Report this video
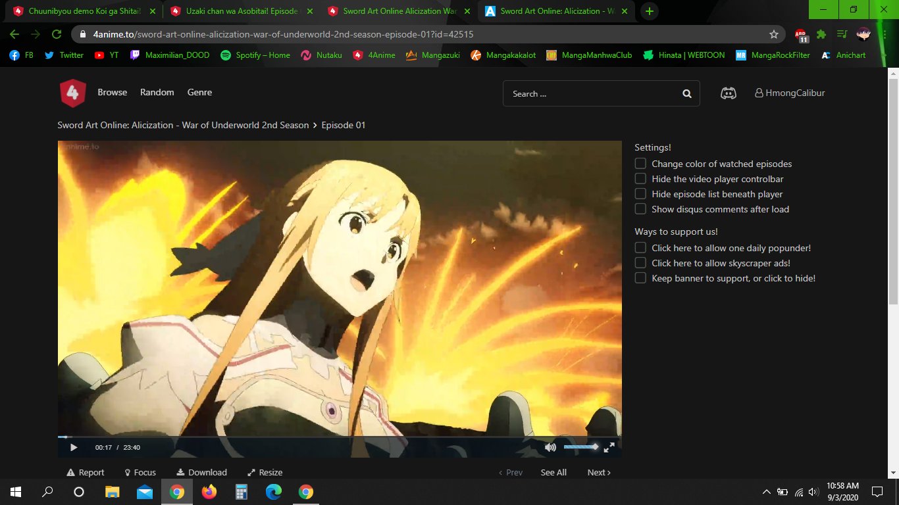The width and height of the screenshot is (899, 505). coord(86,472)
